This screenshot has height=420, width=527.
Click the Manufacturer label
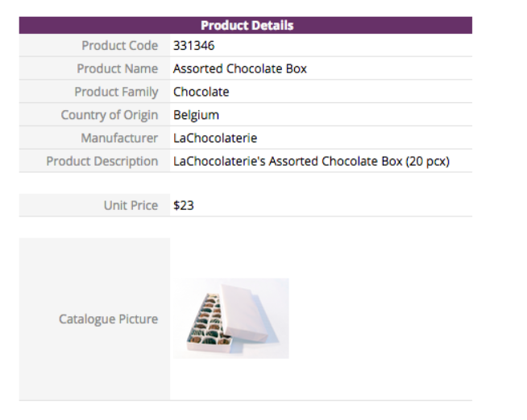[x=119, y=138]
